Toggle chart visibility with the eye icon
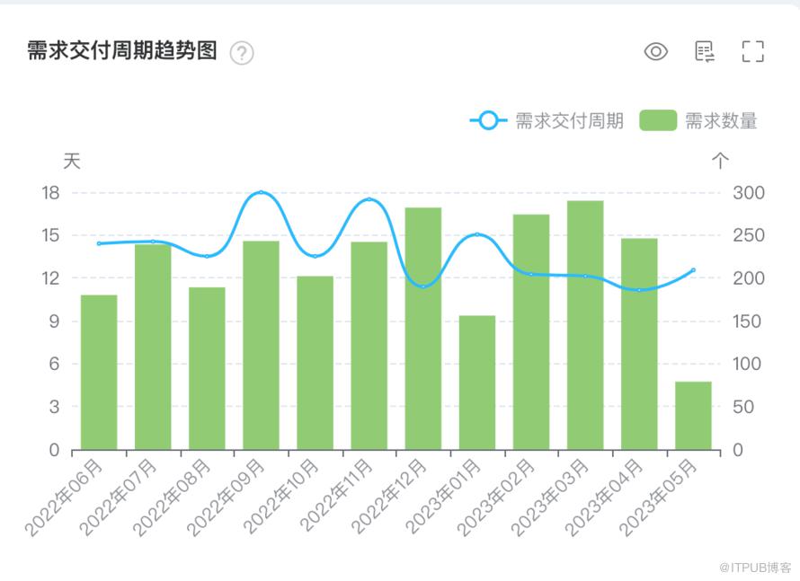Image resolution: width=800 pixels, height=581 pixels. 655,51
